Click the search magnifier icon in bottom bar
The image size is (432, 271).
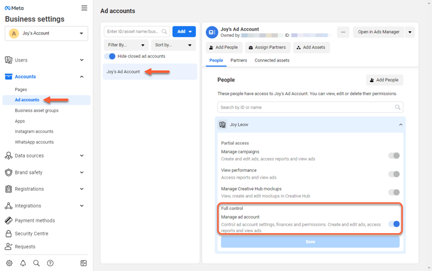pyautogui.click(x=36, y=263)
